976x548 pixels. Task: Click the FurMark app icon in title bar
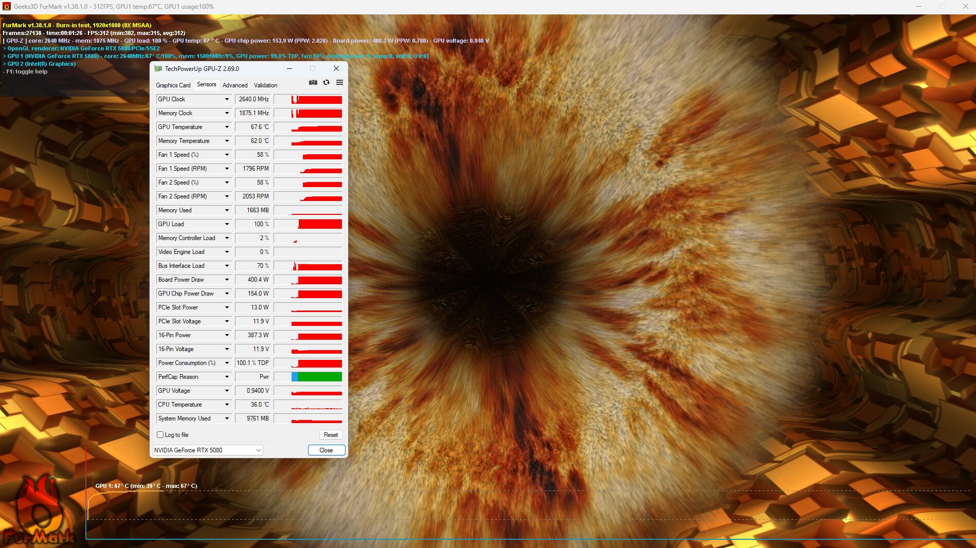(7, 7)
